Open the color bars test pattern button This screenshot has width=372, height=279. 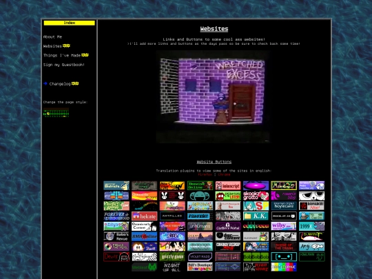pos(284,267)
